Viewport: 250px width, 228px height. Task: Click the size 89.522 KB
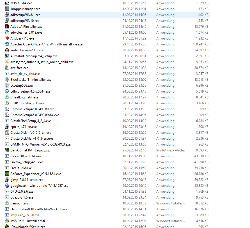pos(201,180)
